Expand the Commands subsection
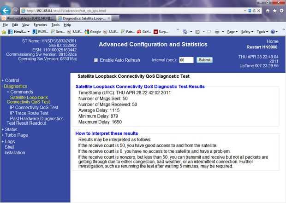 (x=8, y=92)
